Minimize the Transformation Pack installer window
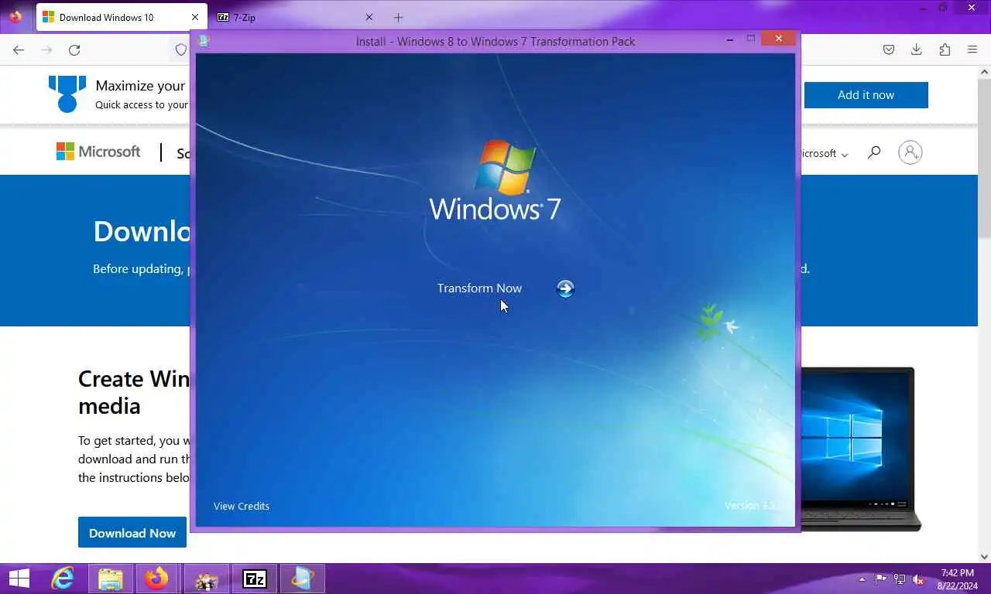991x594 pixels. click(x=730, y=39)
